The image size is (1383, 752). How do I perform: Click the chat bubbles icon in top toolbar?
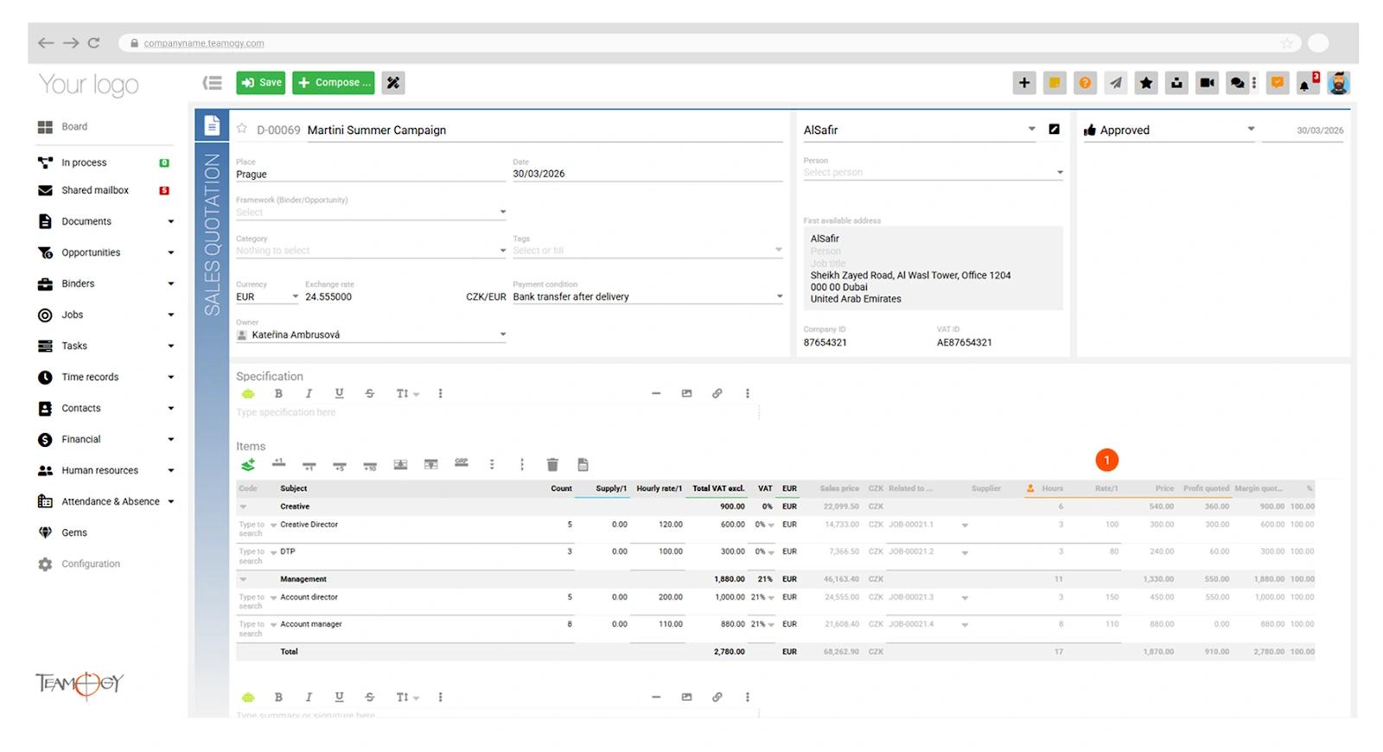pyautogui.click(x=1238, y=83)
